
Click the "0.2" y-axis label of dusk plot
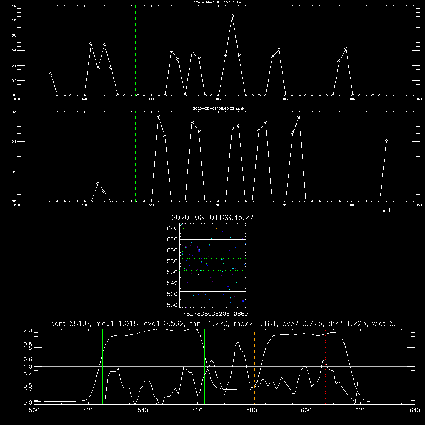(x=14, y=172)
